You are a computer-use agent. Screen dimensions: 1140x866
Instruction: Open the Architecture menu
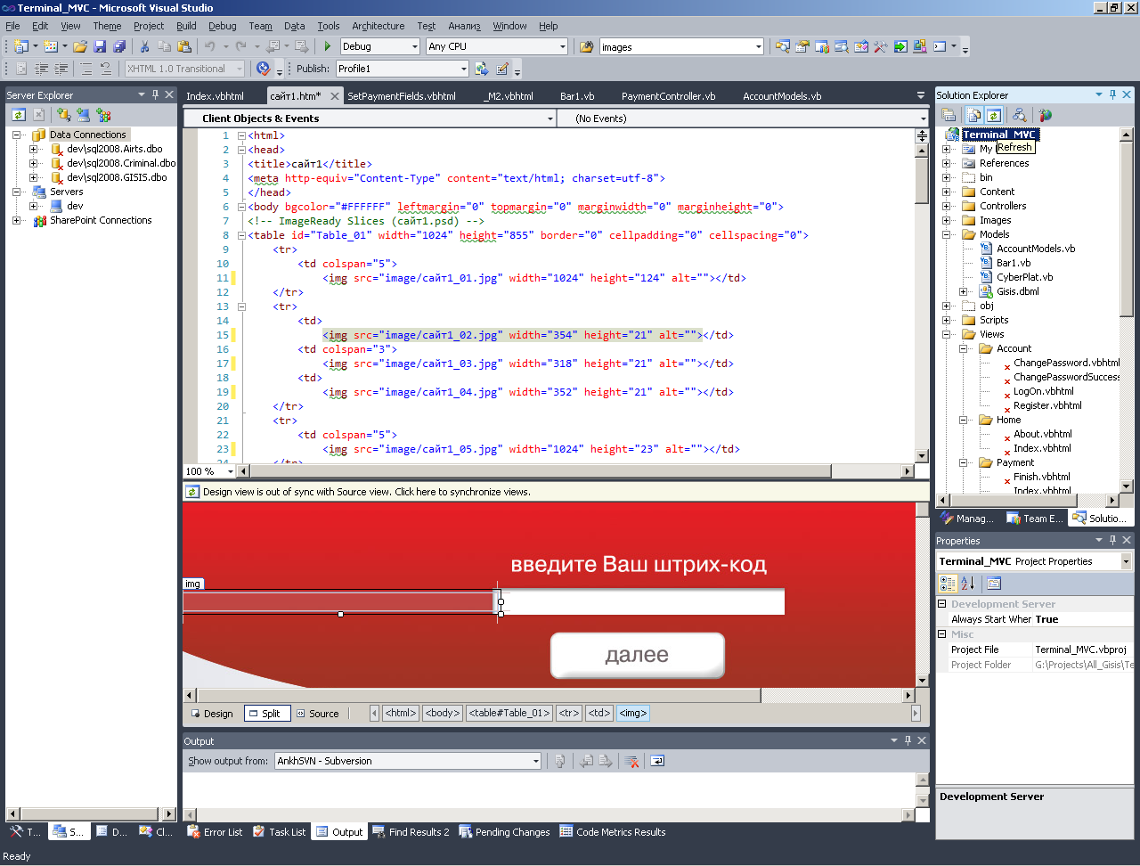378,26
